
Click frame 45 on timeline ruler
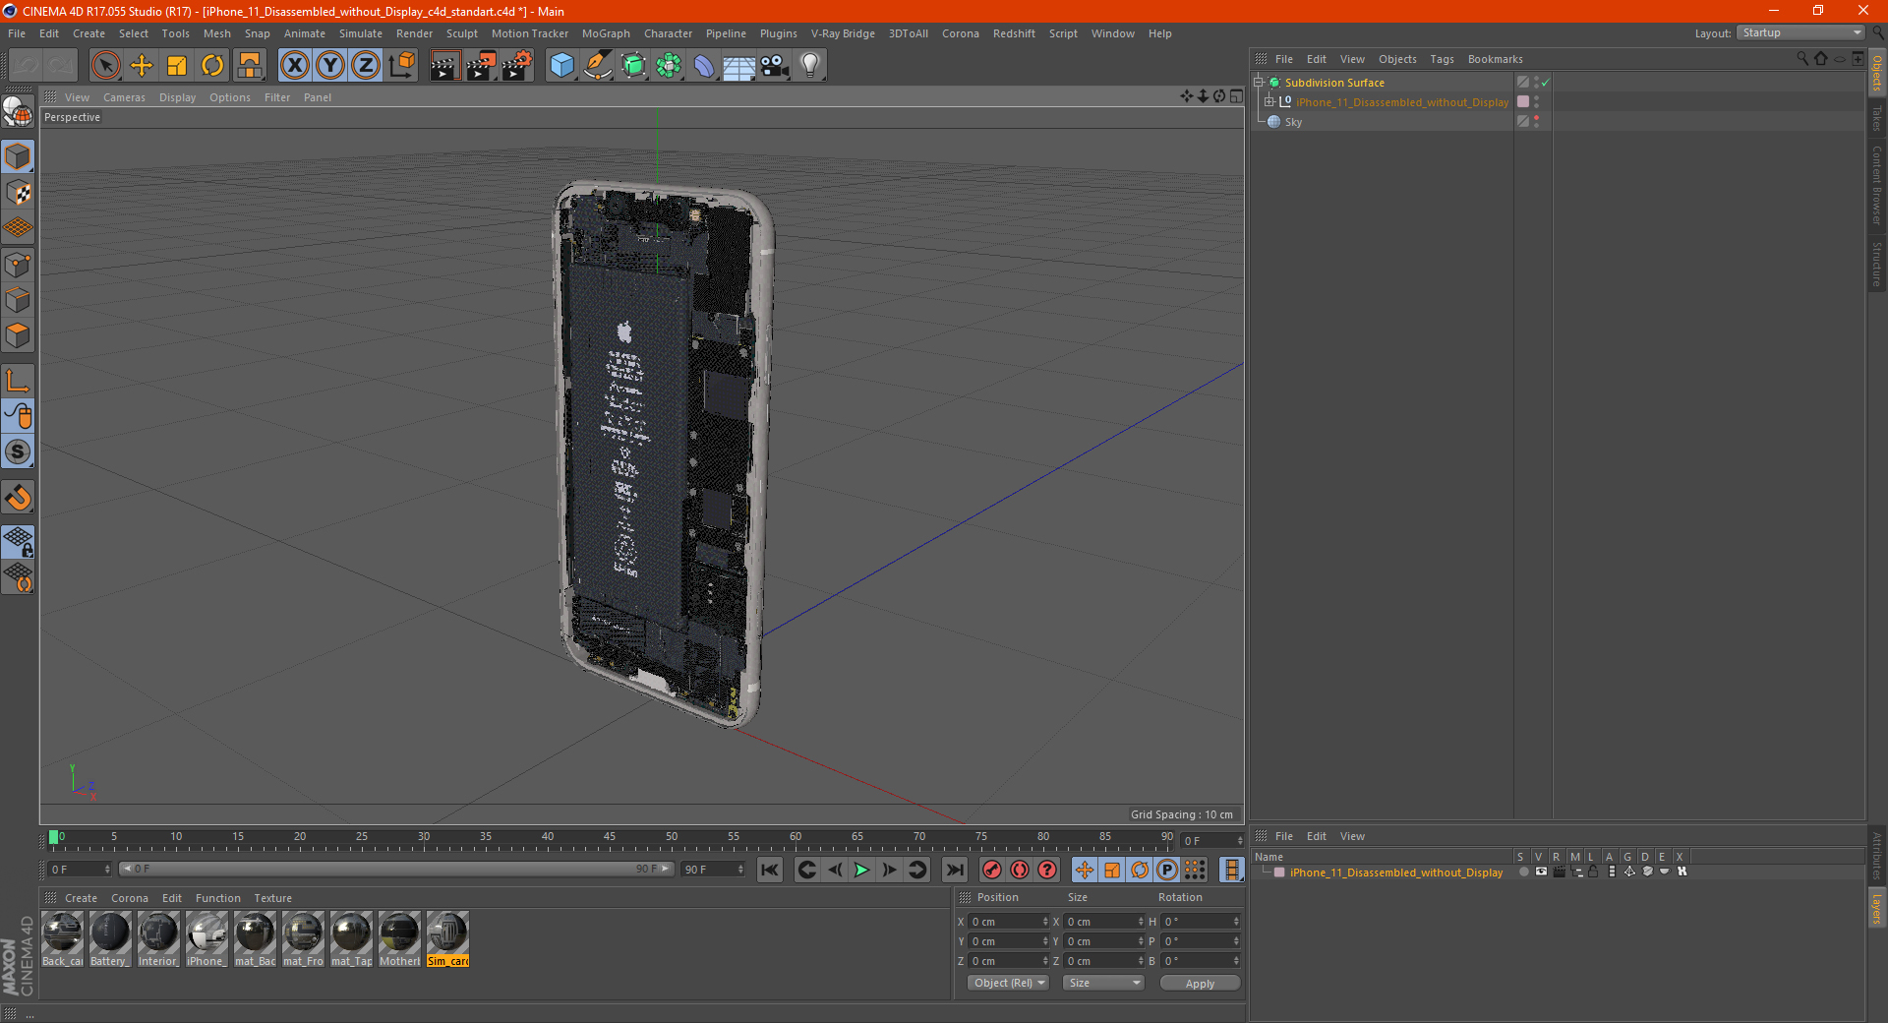click(x=610, y=839)
